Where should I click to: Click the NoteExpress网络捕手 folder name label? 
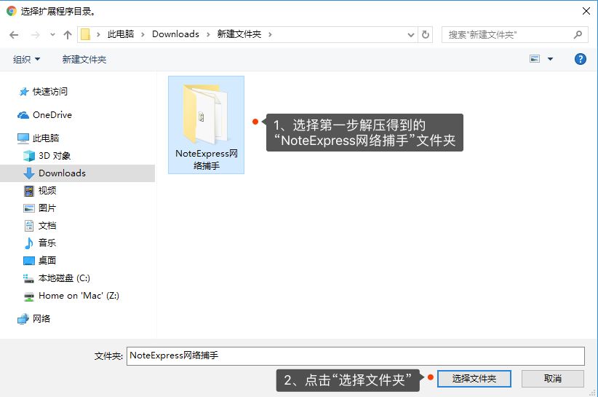[207, 160]
